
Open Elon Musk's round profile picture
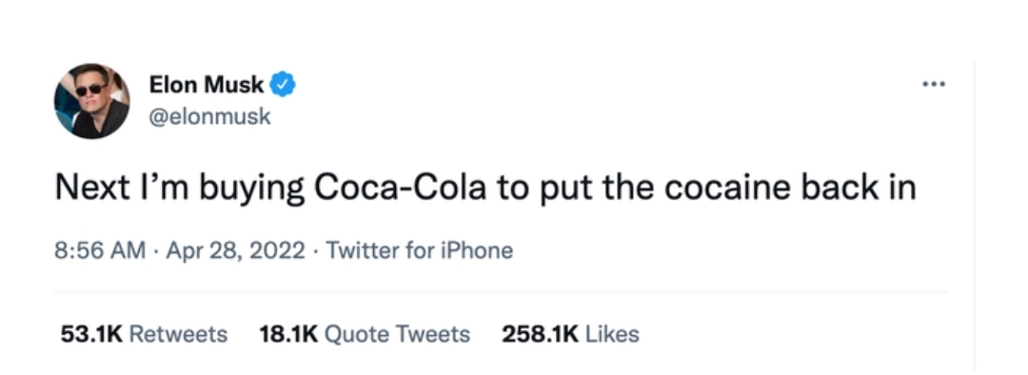point(91,101)
